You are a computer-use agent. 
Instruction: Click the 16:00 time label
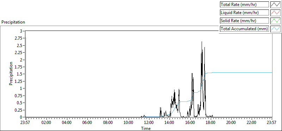click(190, 123)
